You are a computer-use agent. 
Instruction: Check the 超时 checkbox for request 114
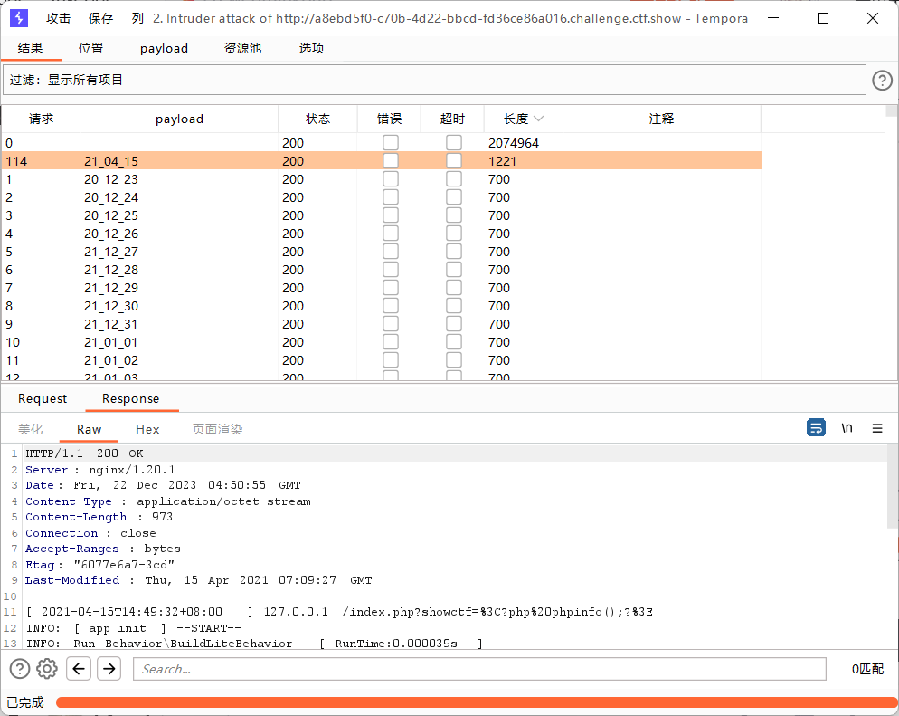tap(453, 160)
